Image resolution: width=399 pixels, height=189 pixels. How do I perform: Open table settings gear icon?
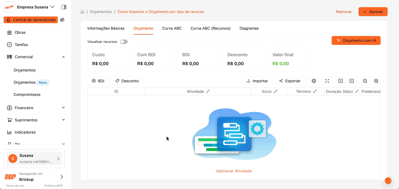314,81
